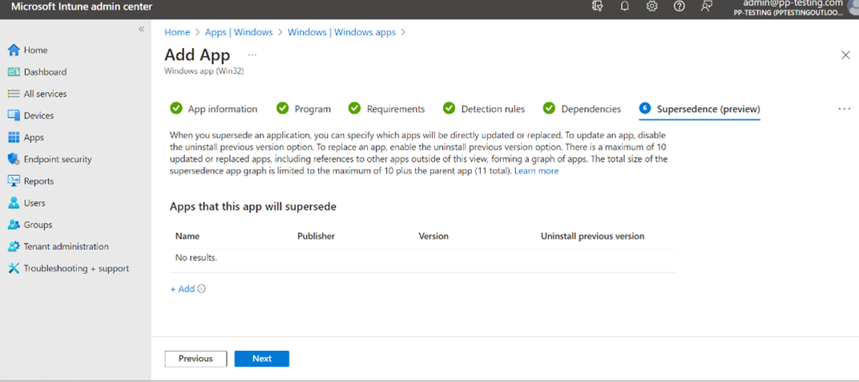Click the Home icon in sidebar
859x382 pixels.
pyautogui.click(x=14, y=50)
